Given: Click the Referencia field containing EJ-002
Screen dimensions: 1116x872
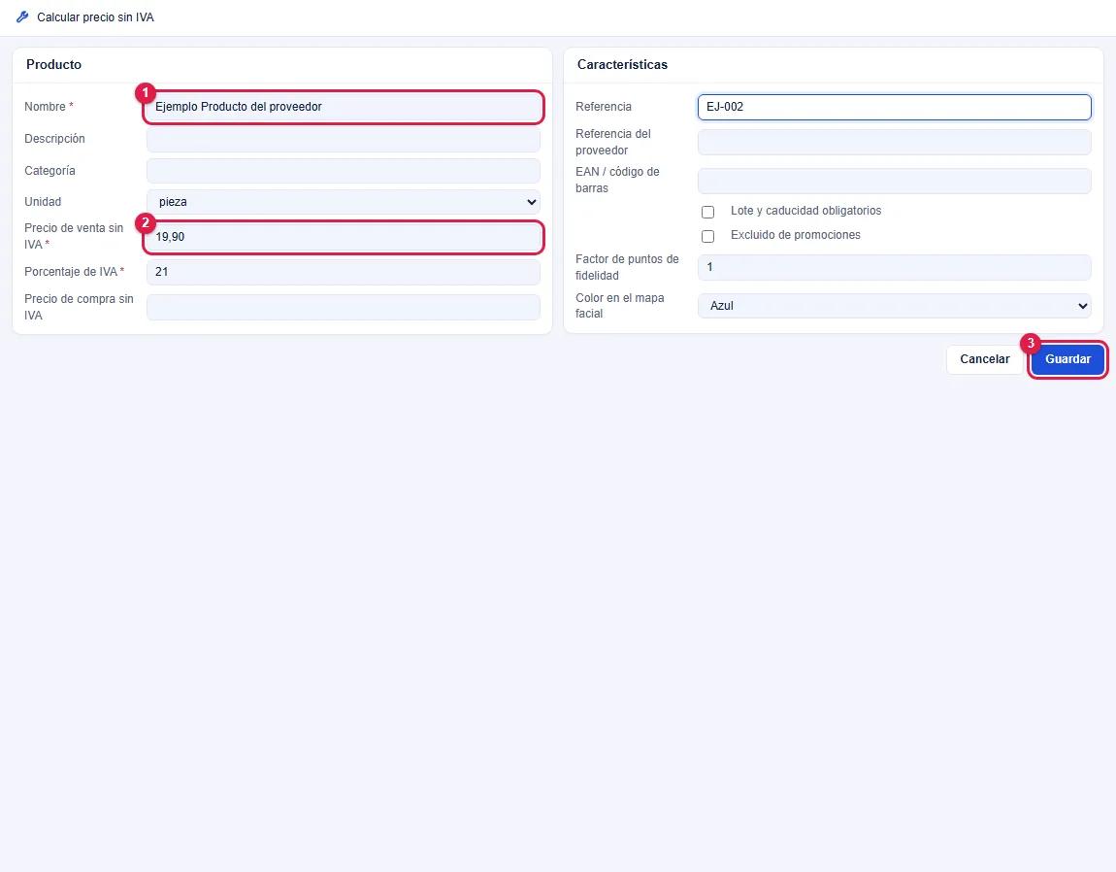Looking at the screenshot, I should (894, 107).
